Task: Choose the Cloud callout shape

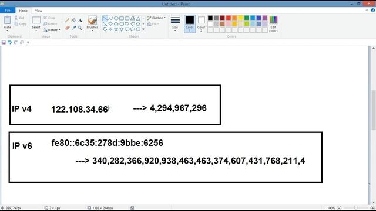Action: [138, 29]
